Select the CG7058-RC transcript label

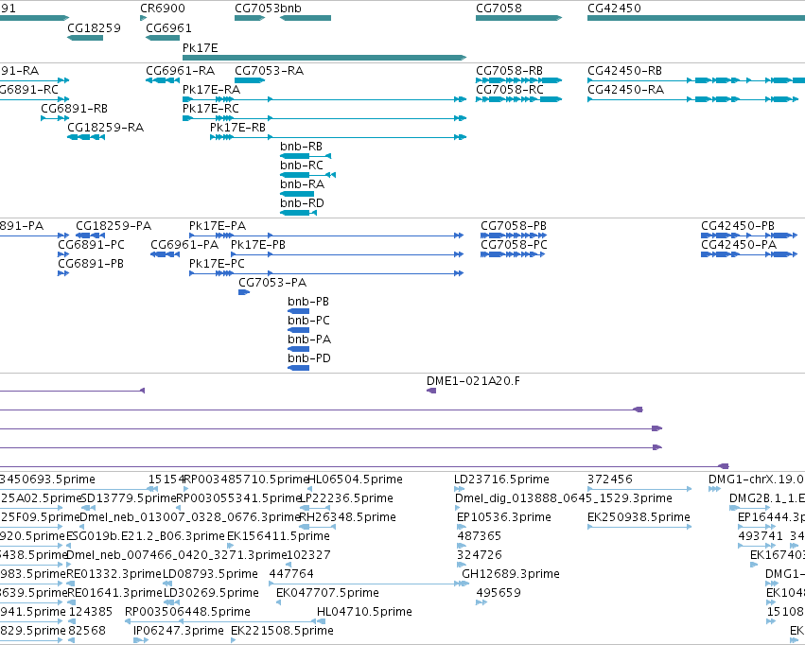click(x=509, y=89)
